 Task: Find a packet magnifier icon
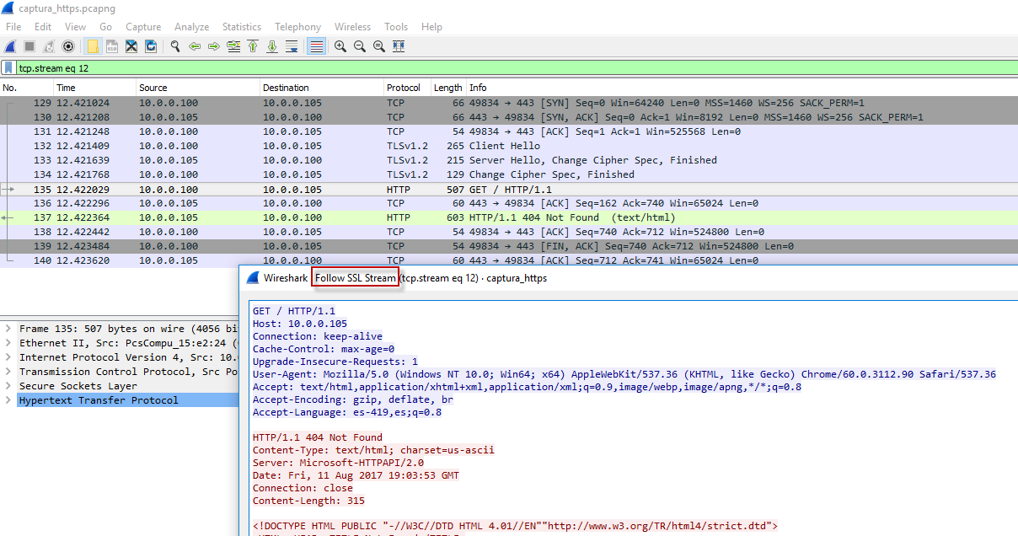point(175,46)
